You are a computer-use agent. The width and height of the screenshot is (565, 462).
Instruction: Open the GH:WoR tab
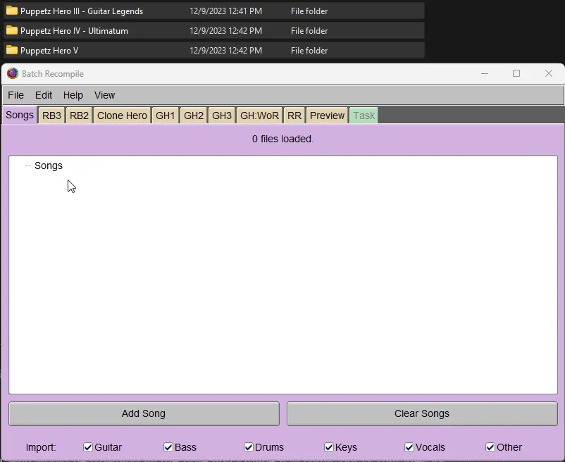click(x=259, y=115)
